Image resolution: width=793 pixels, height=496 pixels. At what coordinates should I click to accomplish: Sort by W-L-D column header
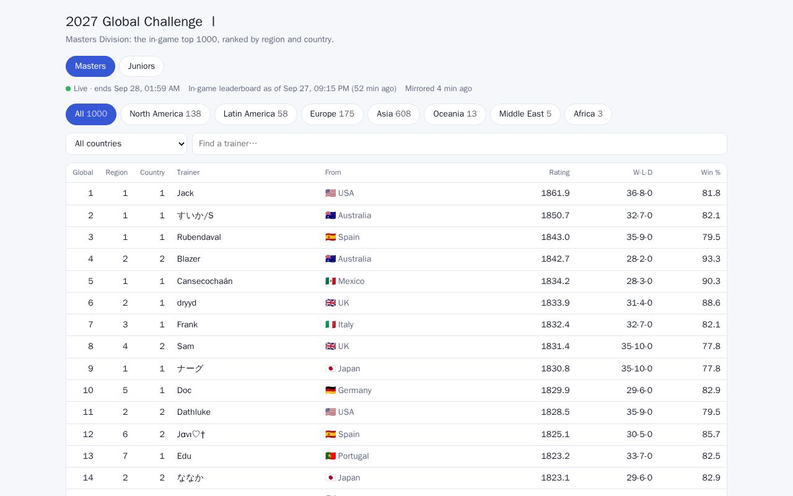click(642, 172)
